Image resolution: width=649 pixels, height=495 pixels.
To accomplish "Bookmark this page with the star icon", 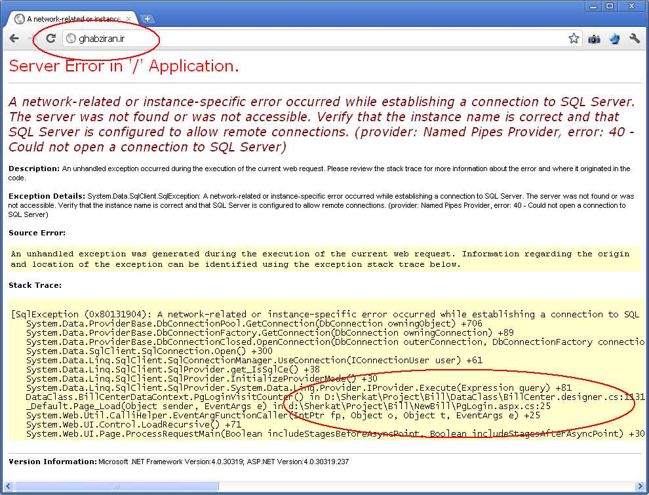I will 573,39.
